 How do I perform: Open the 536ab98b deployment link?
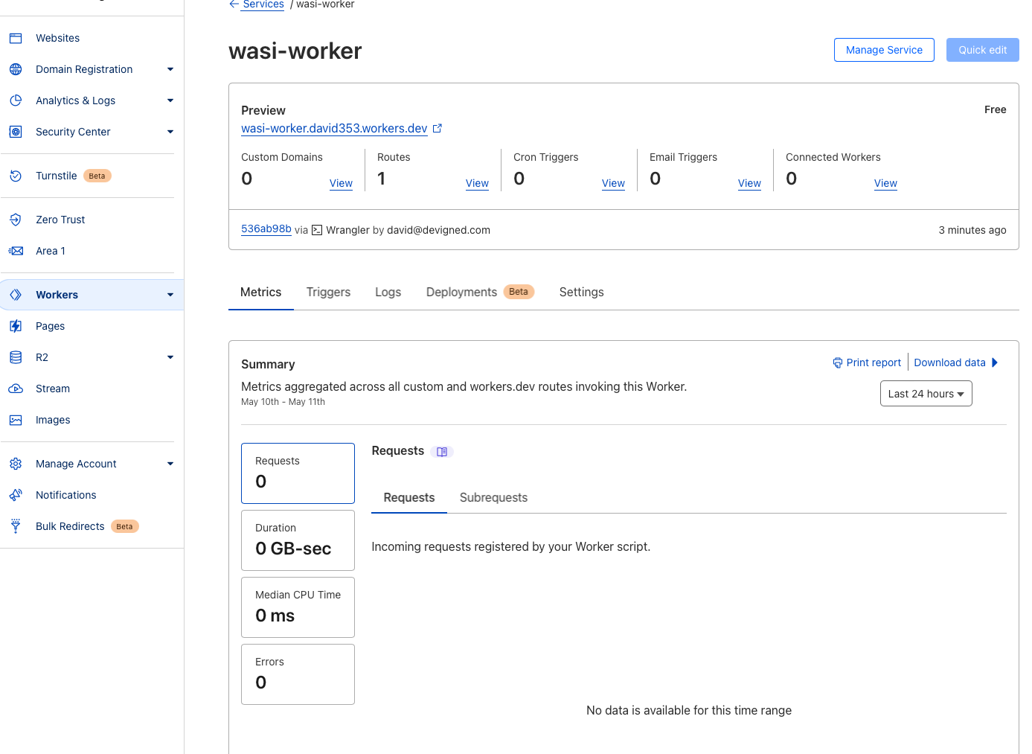tap(266, 229)
